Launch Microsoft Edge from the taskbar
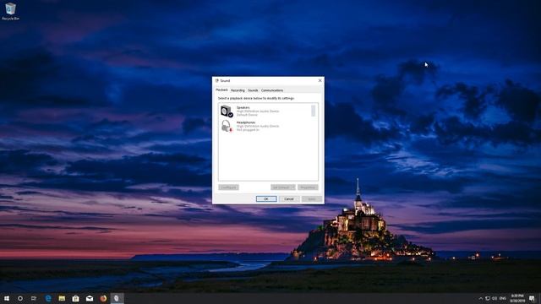The width and height of the screenshot is (541, 304). [48, 298]
